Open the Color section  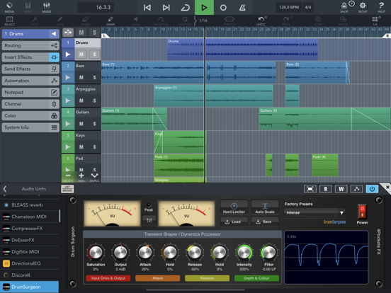tap(30, 115)
